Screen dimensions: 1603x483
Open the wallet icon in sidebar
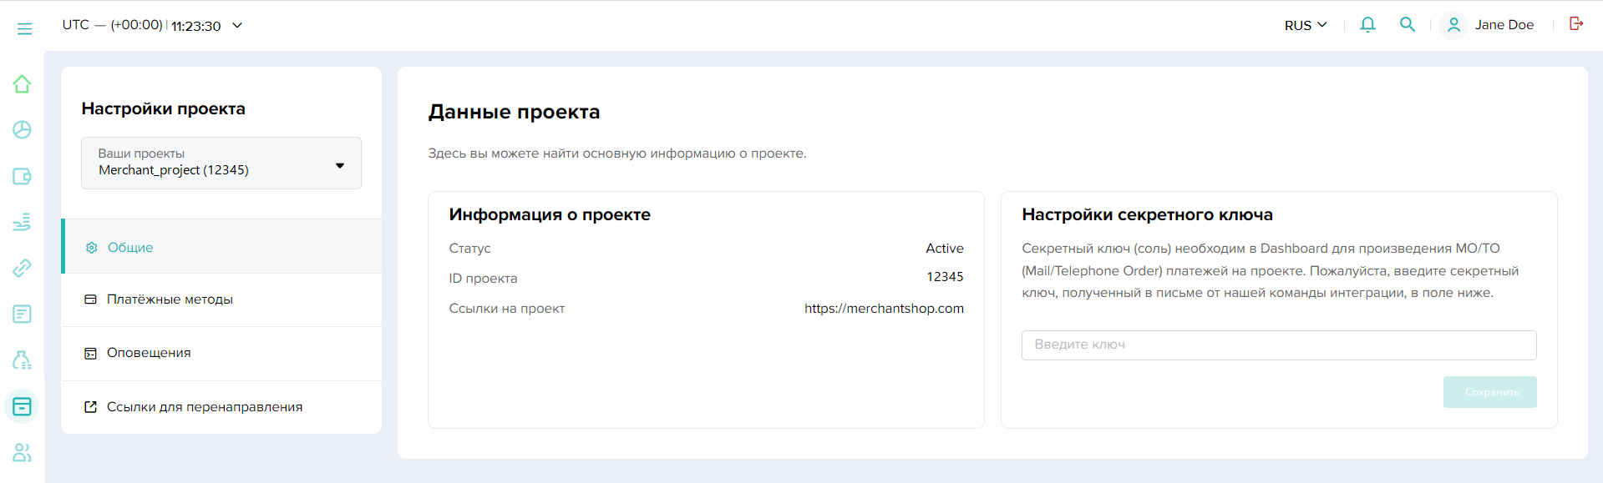point(22,176)
